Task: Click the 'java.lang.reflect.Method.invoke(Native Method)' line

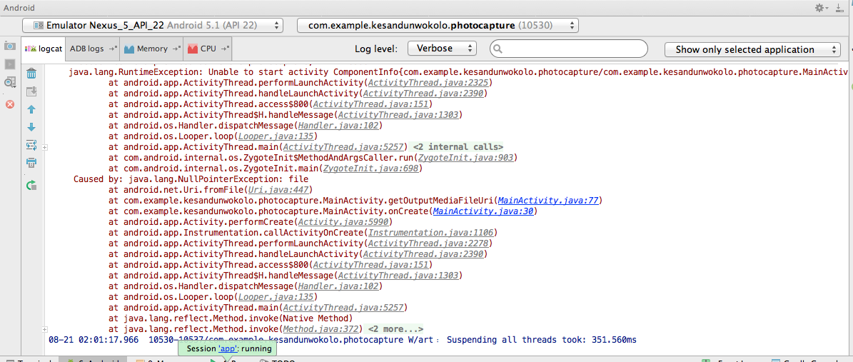Action: 238,318
